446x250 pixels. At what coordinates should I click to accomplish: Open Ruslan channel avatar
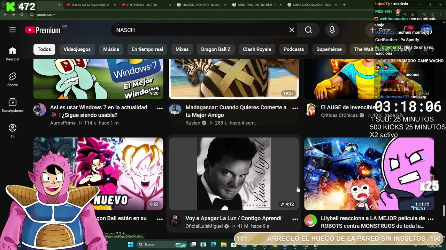point(175,110)
